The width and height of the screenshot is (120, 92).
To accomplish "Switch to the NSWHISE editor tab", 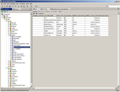I will pos(45,9).
